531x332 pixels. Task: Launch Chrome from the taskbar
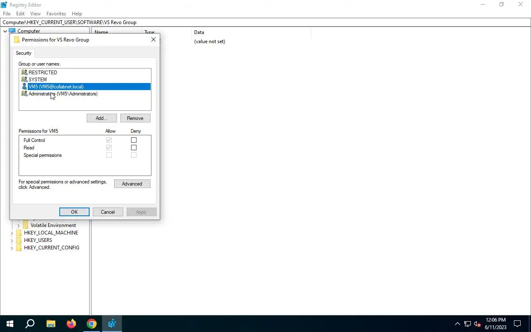click(92, 324)
